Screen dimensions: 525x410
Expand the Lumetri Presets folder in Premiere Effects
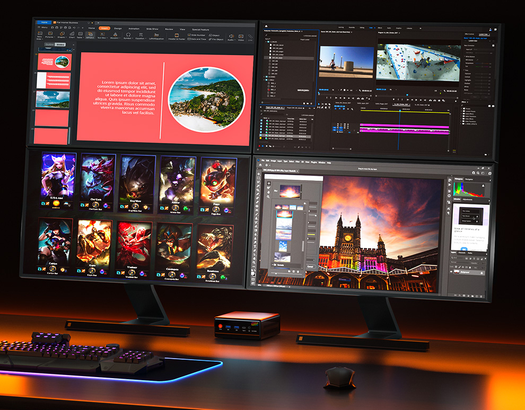[x=461, y=111]
